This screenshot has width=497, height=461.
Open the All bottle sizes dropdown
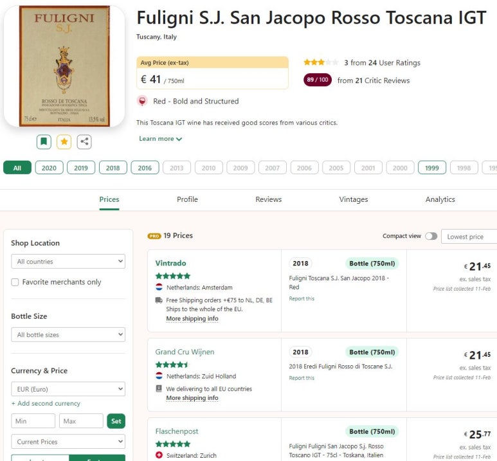point(68,335)
